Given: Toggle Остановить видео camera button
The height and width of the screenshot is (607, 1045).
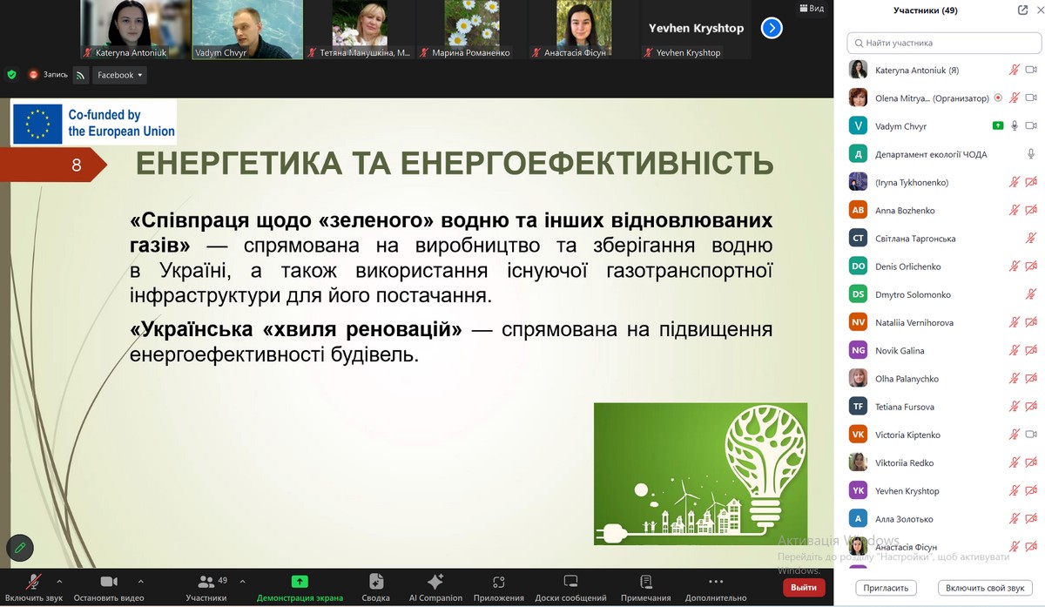Looking at the screenshot, I should pyautogui.click(x=109, y=582).
